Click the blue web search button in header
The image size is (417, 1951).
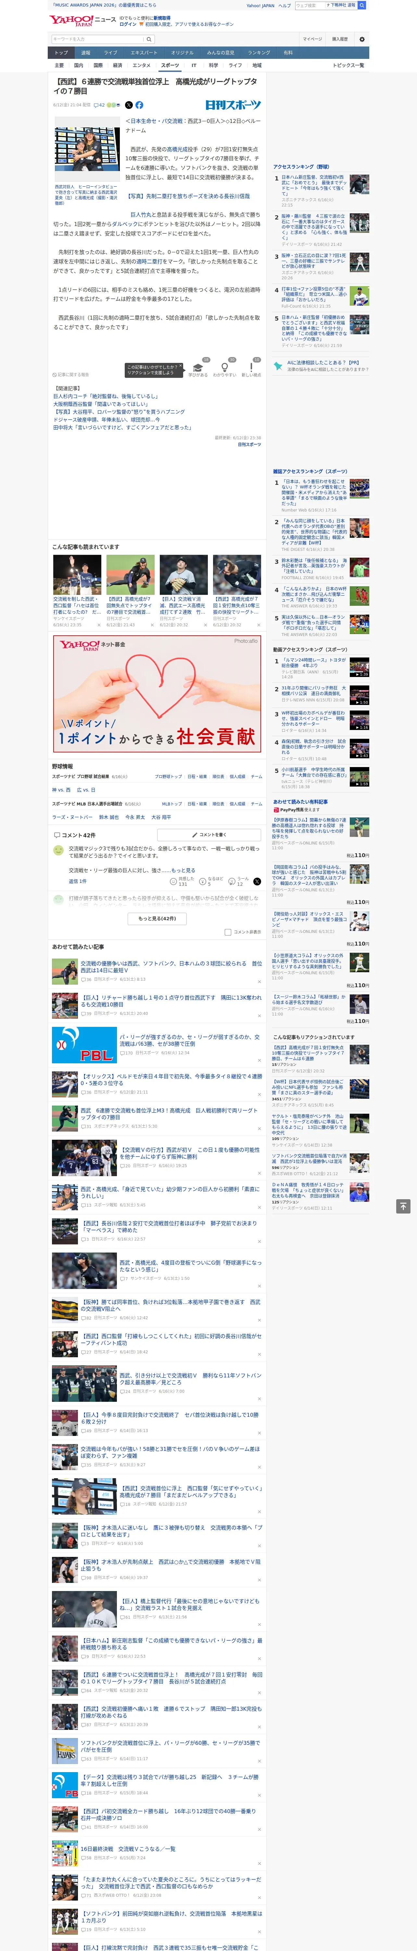tap(362, 5)
